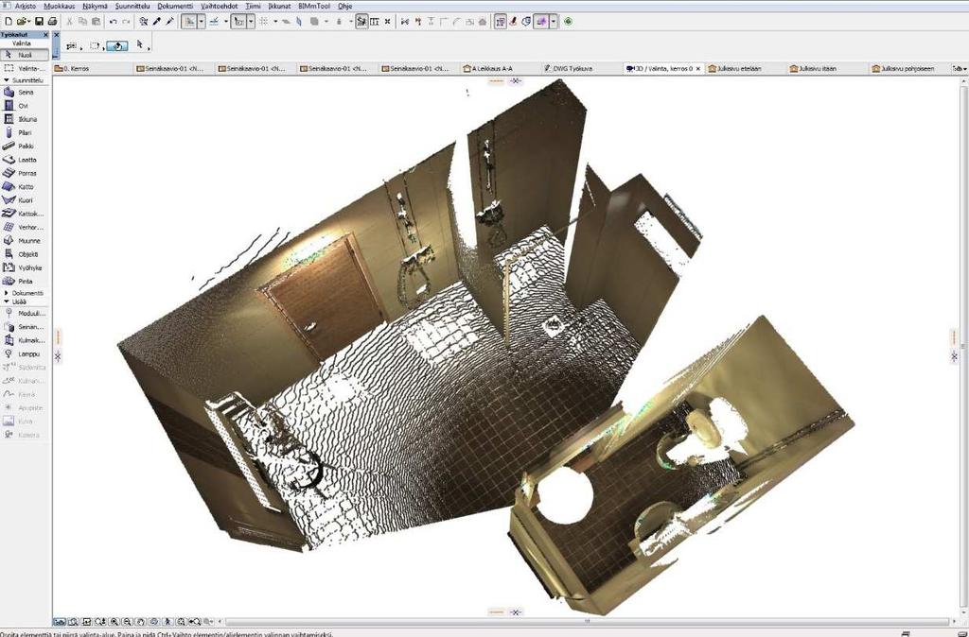Toggle the trace reference button
The image size is (969, 637).
click(x=500, y=22)
